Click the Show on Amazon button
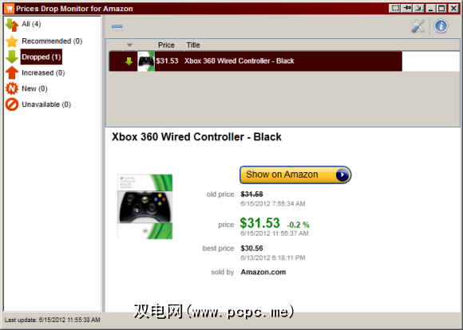The width and height of the screenshot is (463, 330). (x=295, y=175)
